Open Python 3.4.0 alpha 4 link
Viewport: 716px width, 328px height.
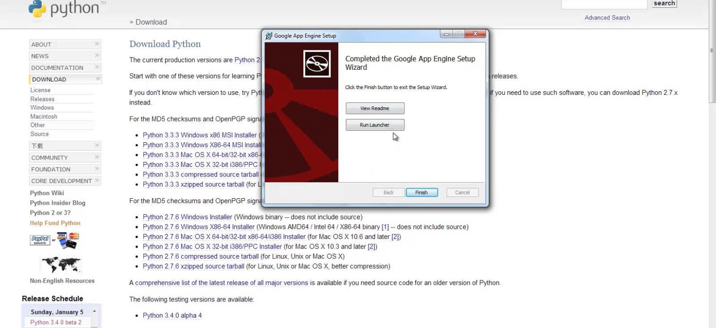[x=172, y=316]
